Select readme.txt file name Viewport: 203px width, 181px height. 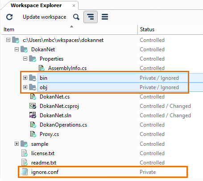coord(44,163)
